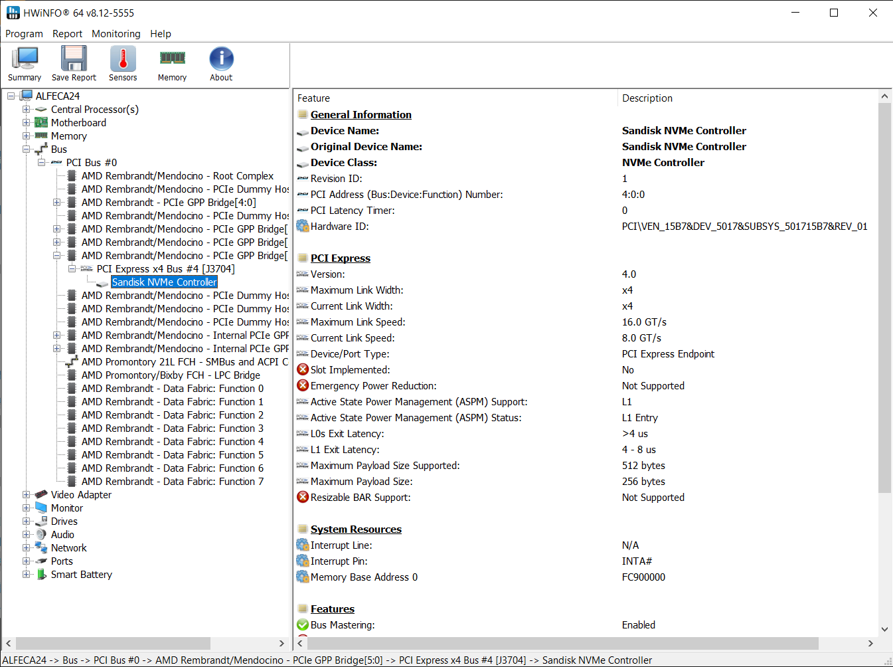Click the folder icon beside General Information
The width and height of the screenshot is (893, 667).
point(303,114)
